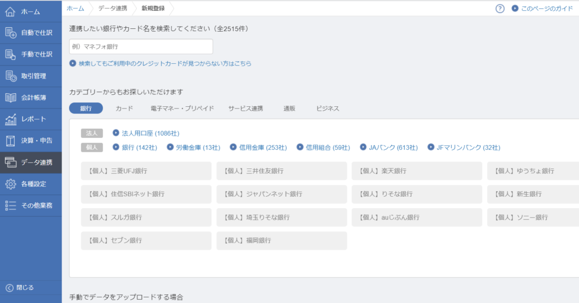Collapse sidebar with 閉じる button
Viewport: 579px width, 303px height.
coord(20,288)
